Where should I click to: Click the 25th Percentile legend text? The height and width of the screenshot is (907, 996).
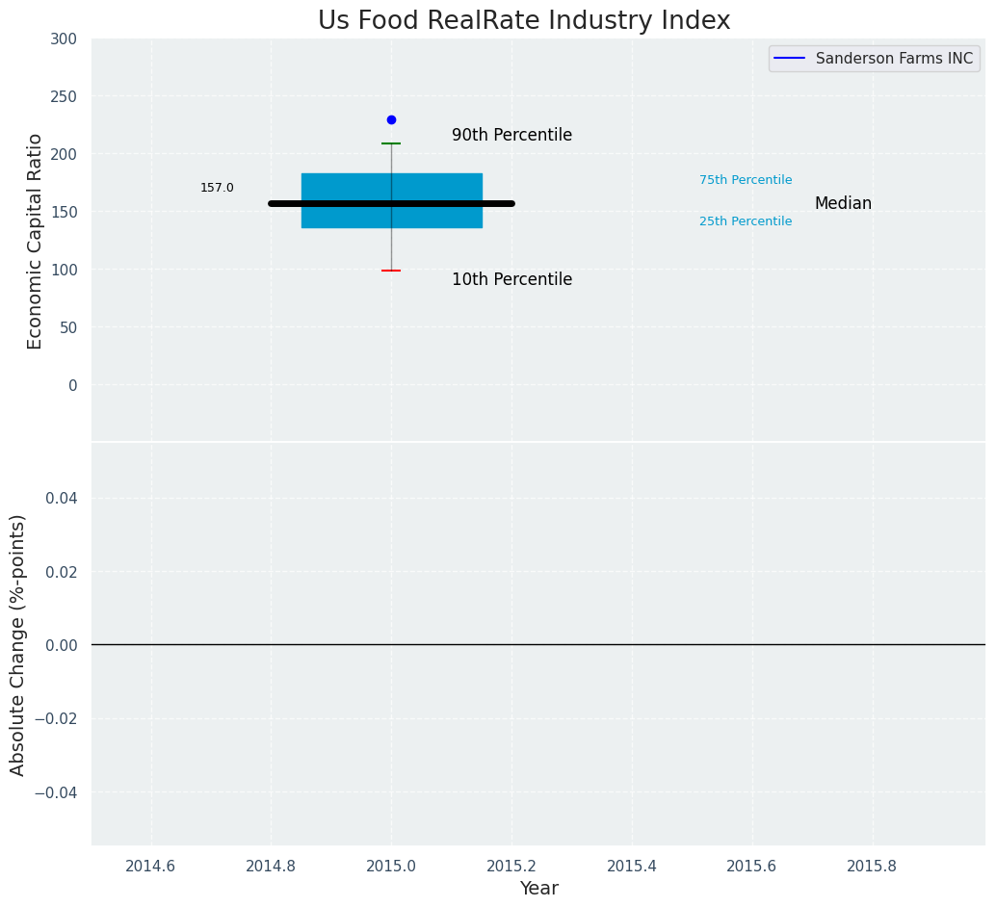click(x=746, y=221)
